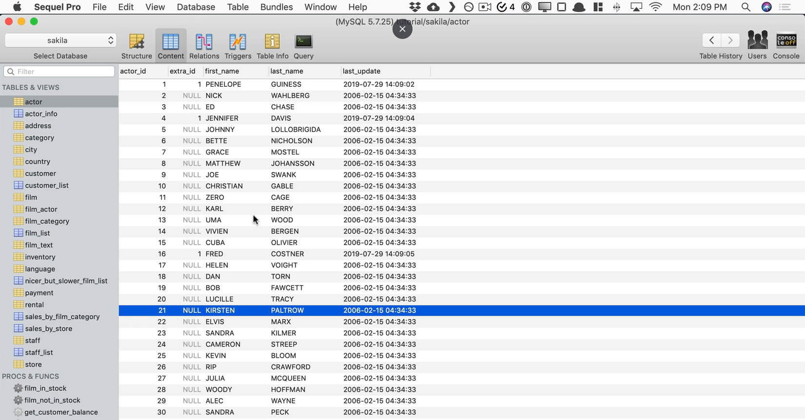This screenshot has height=420, width=805.
Task: Select the customer table
Action: 59,173
